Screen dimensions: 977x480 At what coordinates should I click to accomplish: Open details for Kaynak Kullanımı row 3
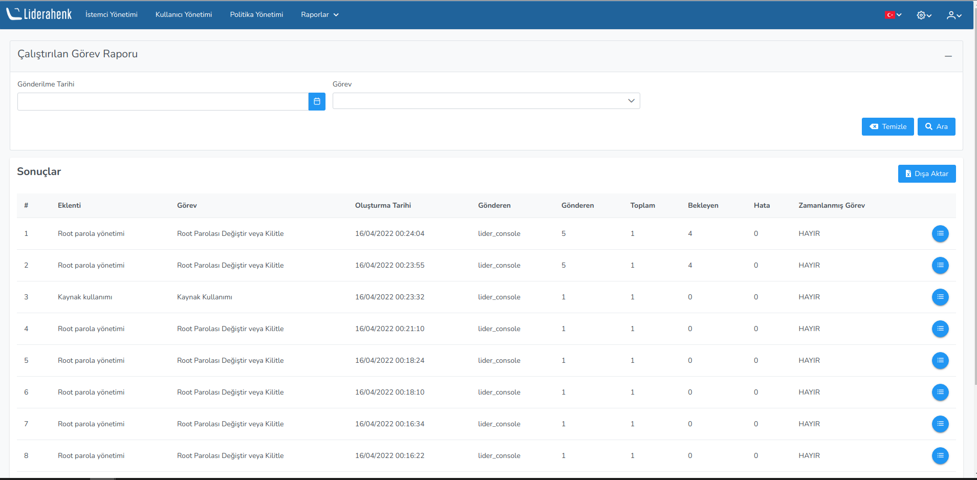click(940, 297)
